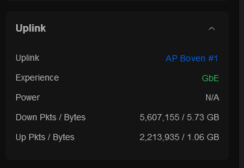Click the Power row label
244x168 pixels.
tap(28, 97)
